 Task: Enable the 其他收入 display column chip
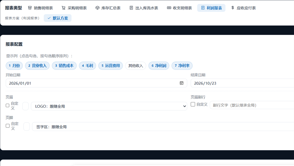click(136, 65)
